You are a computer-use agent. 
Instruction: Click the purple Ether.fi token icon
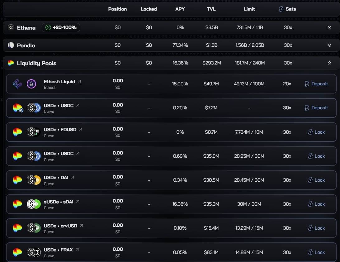coord(31,84)
